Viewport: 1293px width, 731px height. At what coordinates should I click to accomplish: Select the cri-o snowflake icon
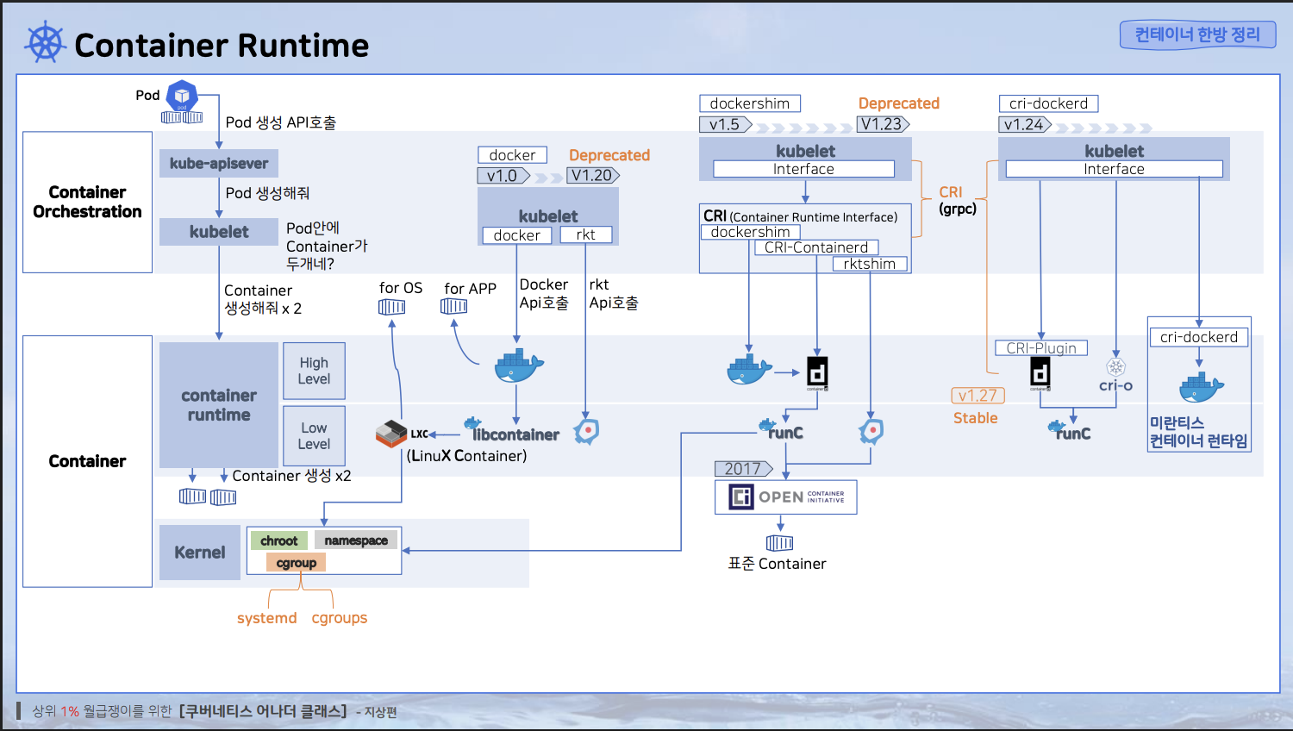1116,367
